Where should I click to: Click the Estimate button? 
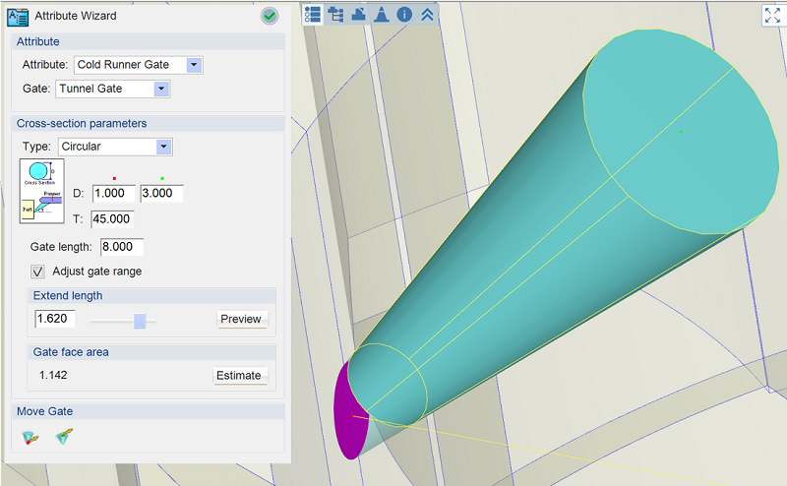pyautogui.click(x=239, y=376)
